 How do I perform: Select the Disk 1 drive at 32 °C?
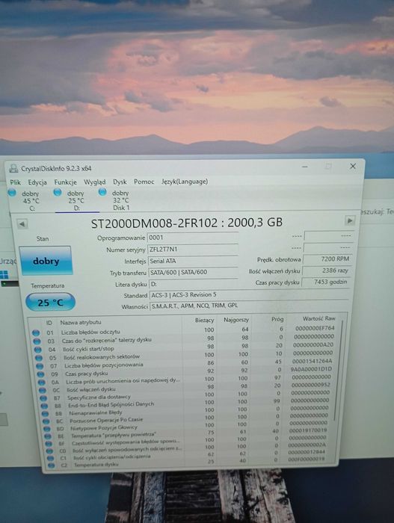pyautogui.click(x=115, y=199)
